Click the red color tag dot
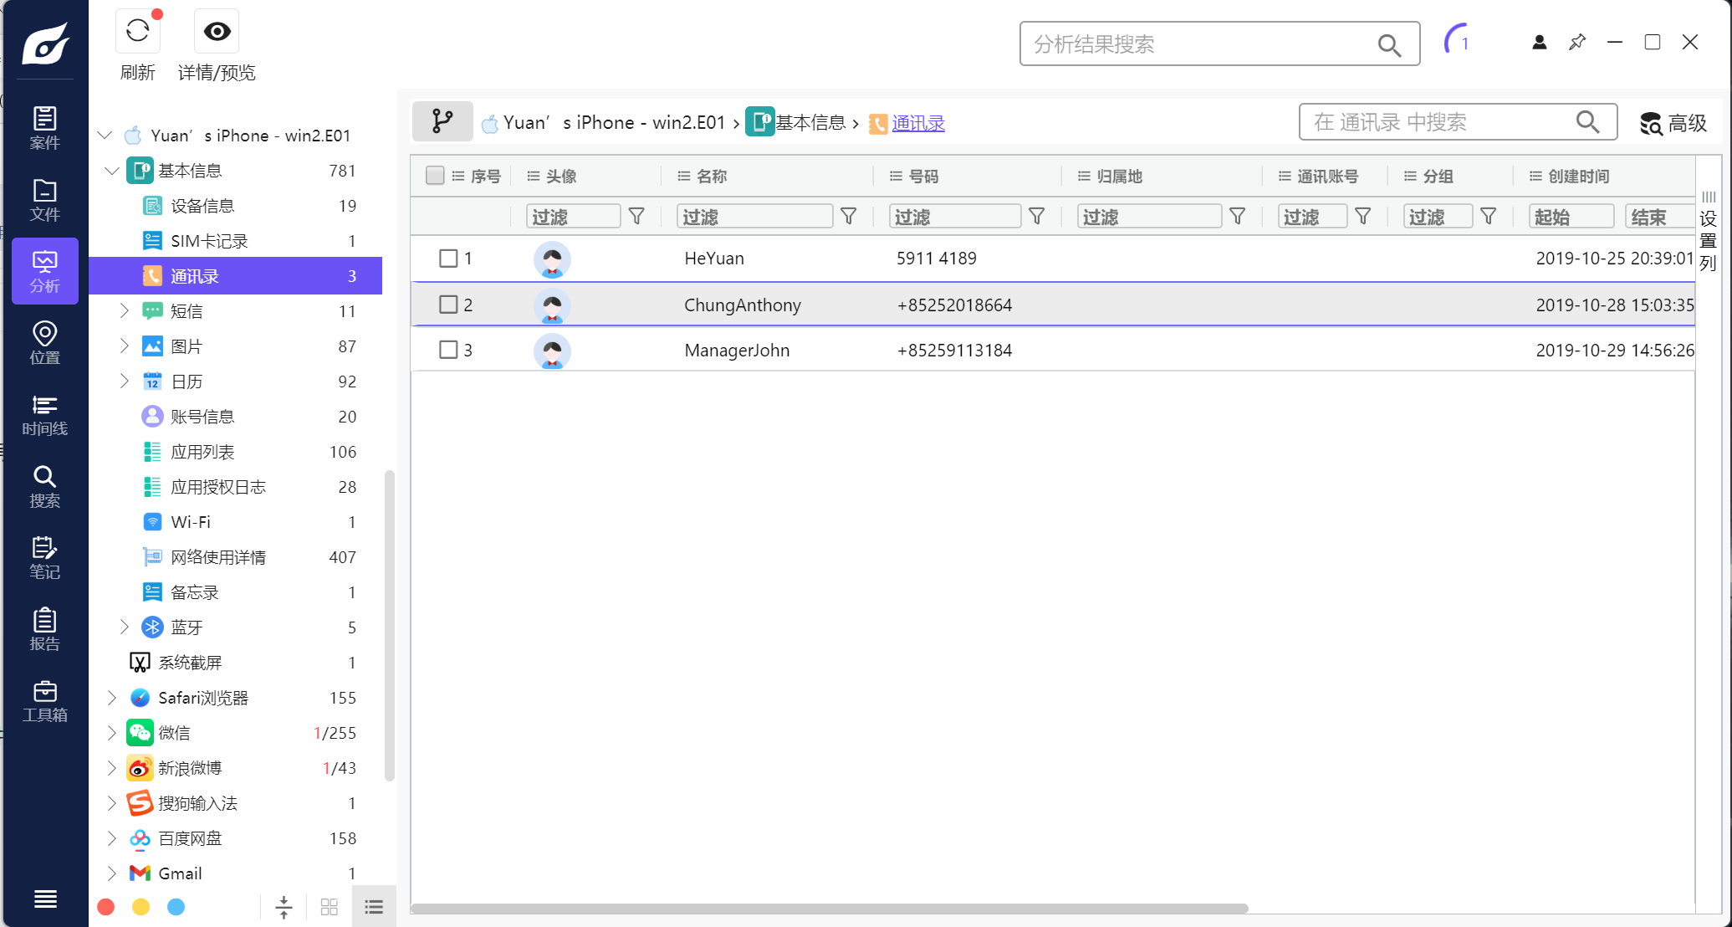This screenshot has width=1732, height=927. (x=106, y=907)
